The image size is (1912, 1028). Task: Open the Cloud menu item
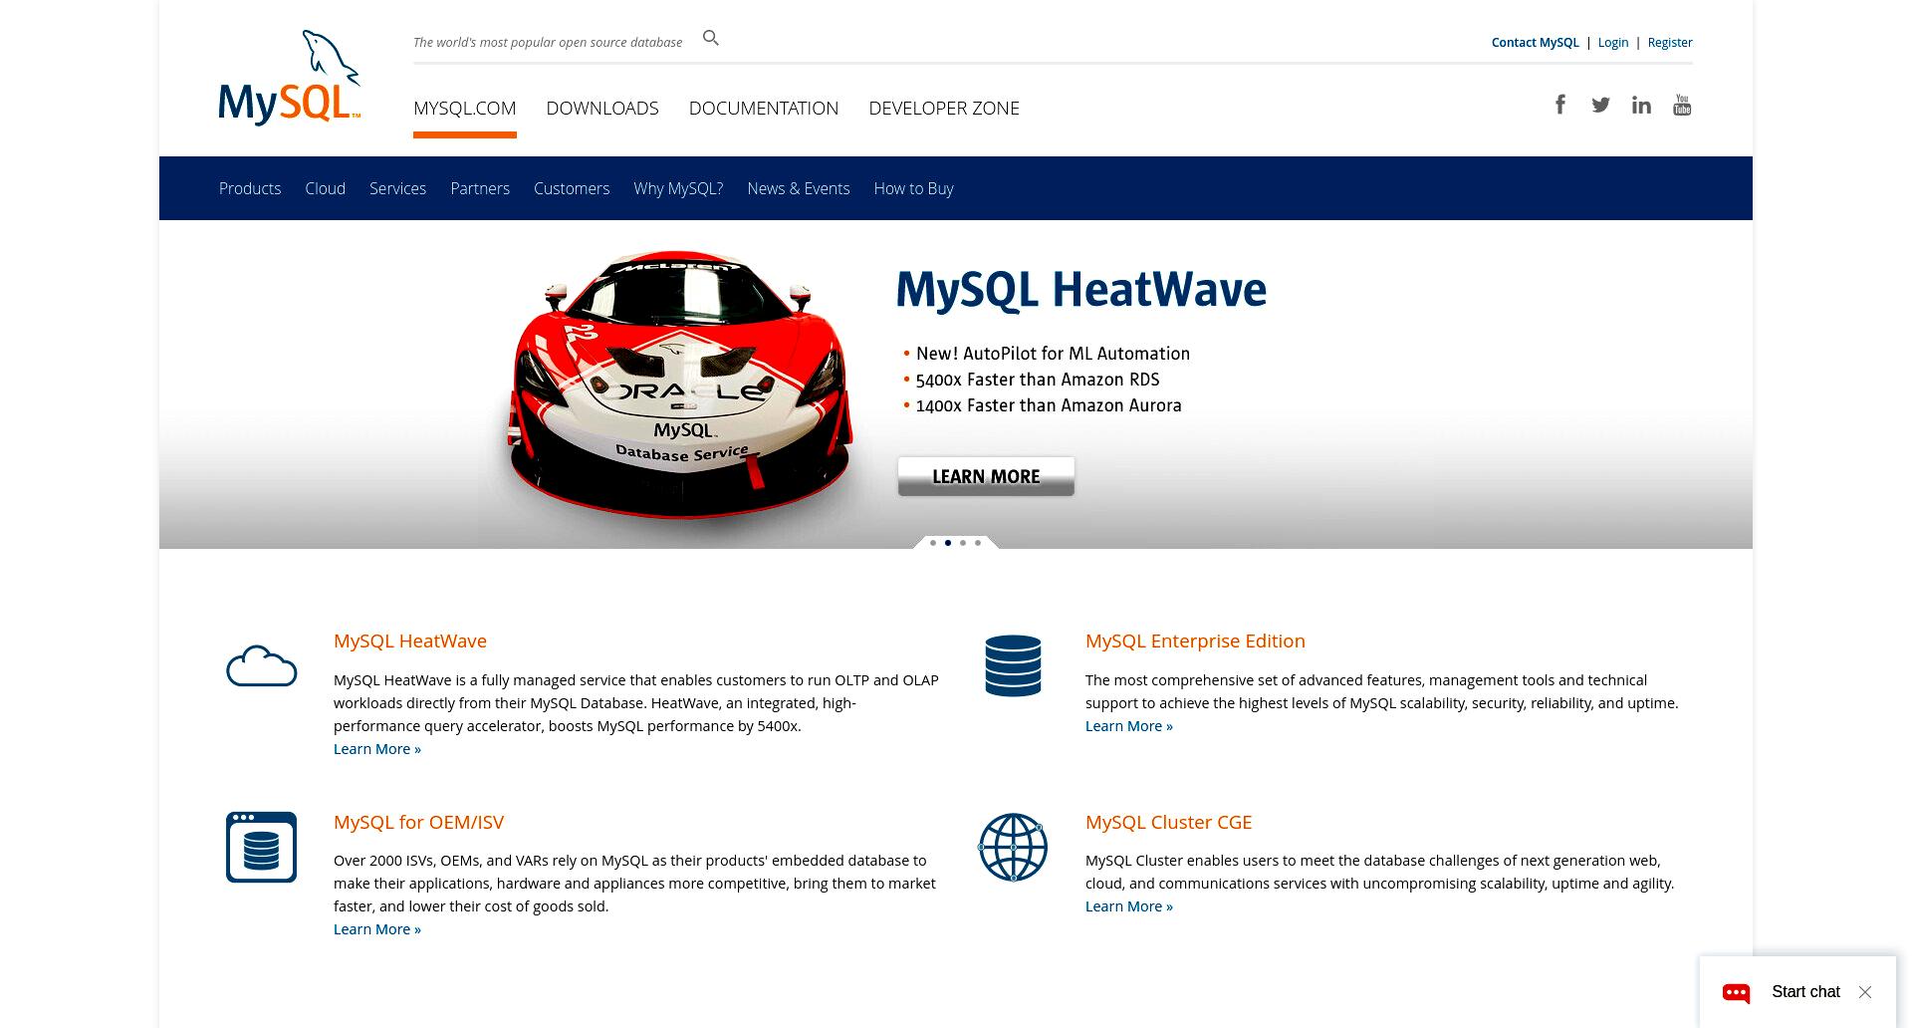(x=326, y=188)
